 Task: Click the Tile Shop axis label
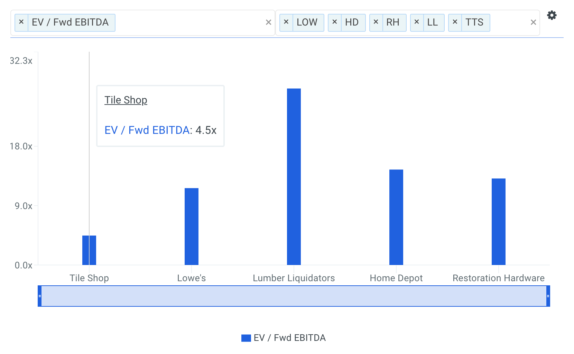coord(89,278)
